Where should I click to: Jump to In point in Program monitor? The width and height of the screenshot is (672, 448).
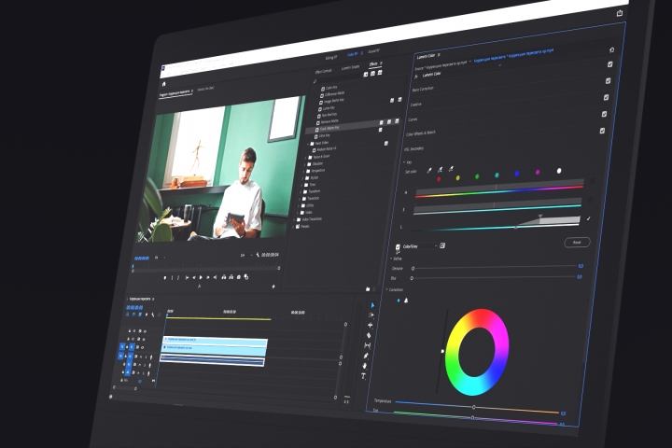[x=187, y=278]
